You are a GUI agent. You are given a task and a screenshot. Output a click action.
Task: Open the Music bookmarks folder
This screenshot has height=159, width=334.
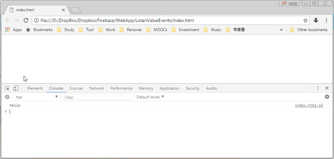coord(212,30)
